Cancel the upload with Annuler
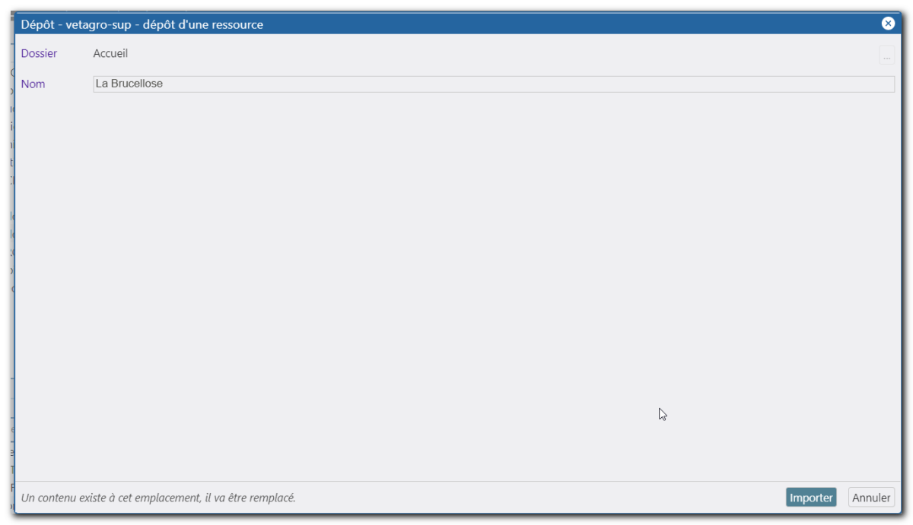This screenshot has height=525, width=913. [871, 498]
